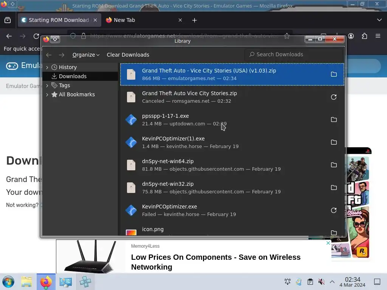Switch to the New Tab tab

pyautogui.click(x=143, y=20)
